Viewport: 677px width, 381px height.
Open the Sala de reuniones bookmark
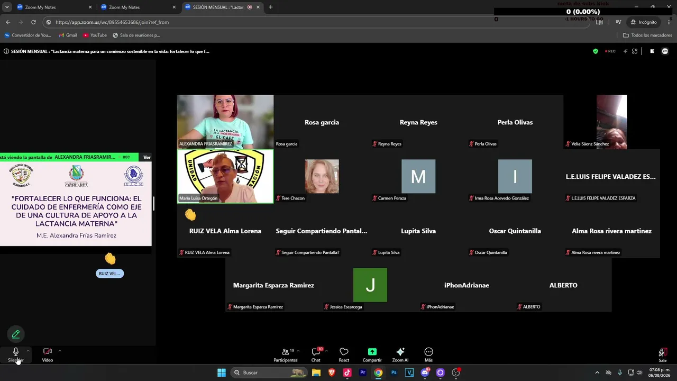tap(136, 35)
